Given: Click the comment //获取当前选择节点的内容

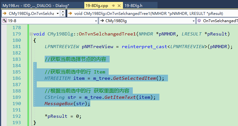Looking at the screenshot, I should 75,59.
